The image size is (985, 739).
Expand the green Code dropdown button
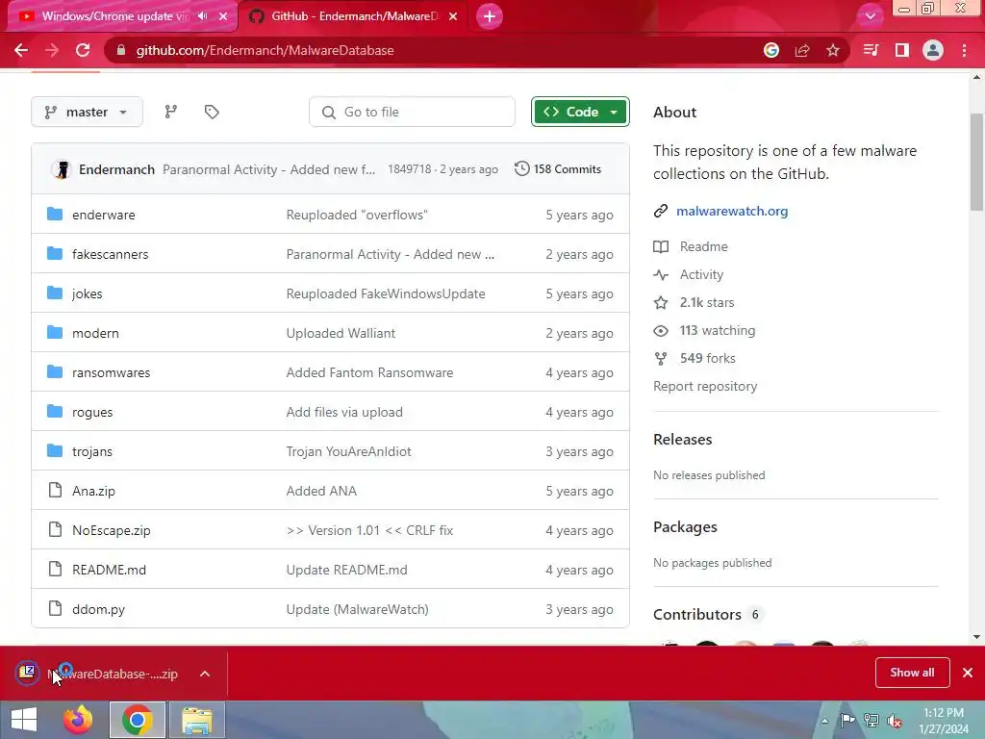coord(580,112)
